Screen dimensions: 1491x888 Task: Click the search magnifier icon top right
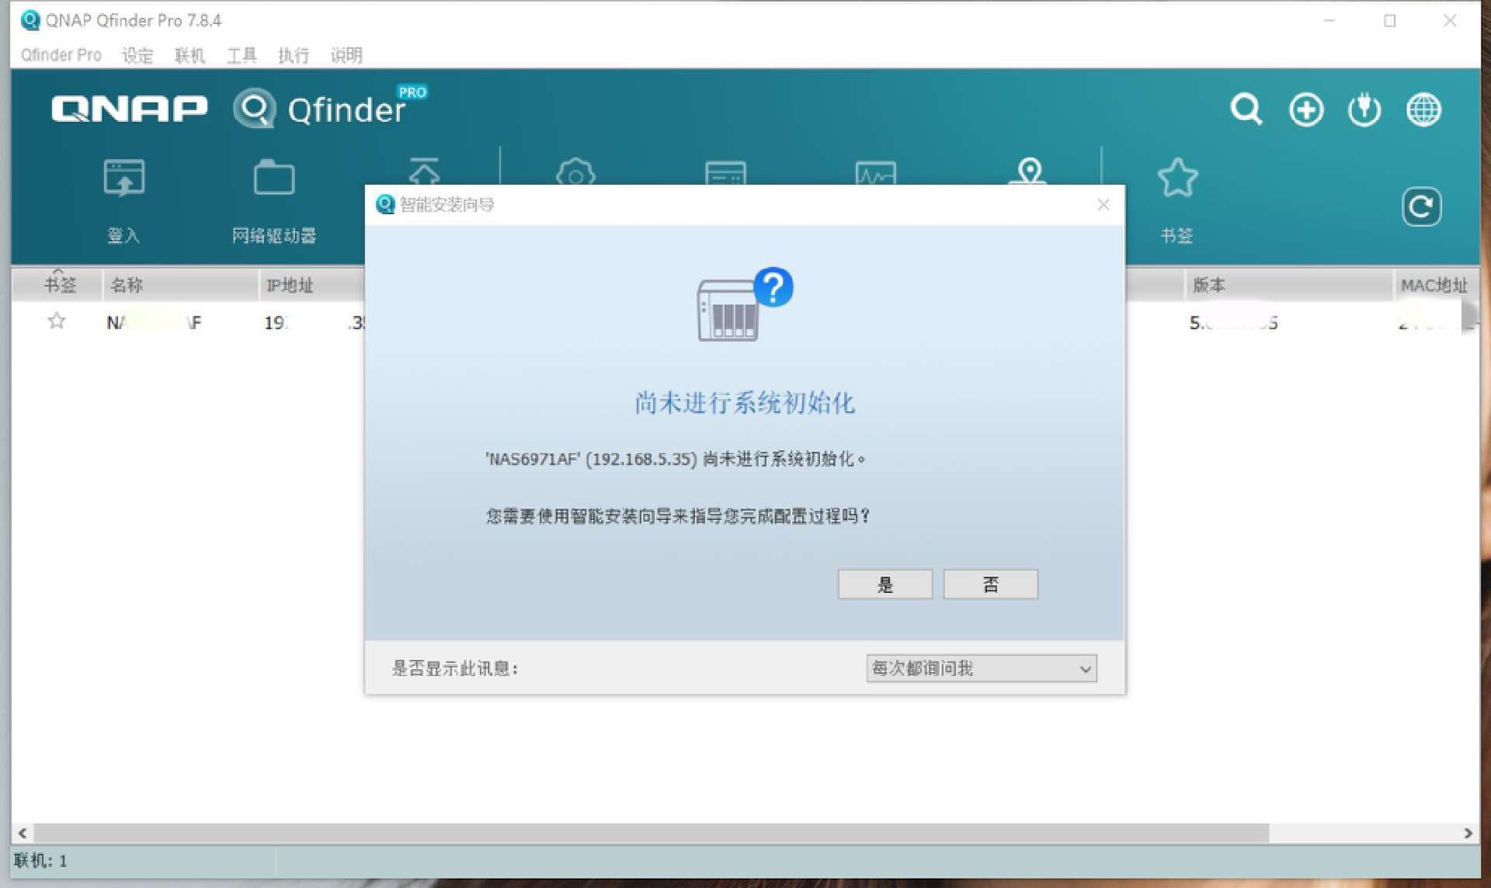pos(1246,109)
